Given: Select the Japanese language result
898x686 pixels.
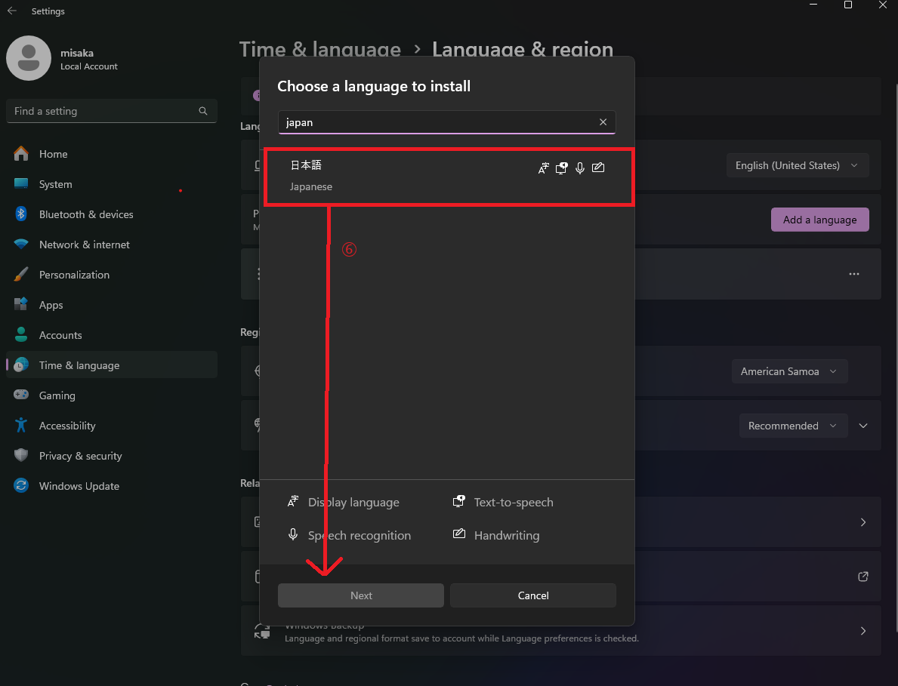Looking at the screenshot, I should pos(449,177).
